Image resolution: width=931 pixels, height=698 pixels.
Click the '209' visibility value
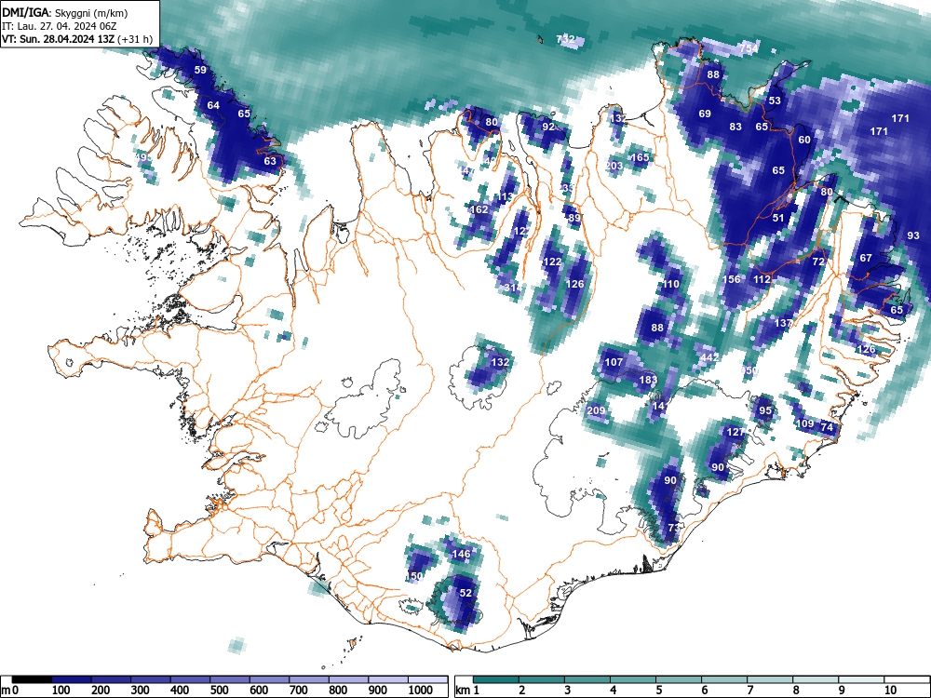click(596, 410)
